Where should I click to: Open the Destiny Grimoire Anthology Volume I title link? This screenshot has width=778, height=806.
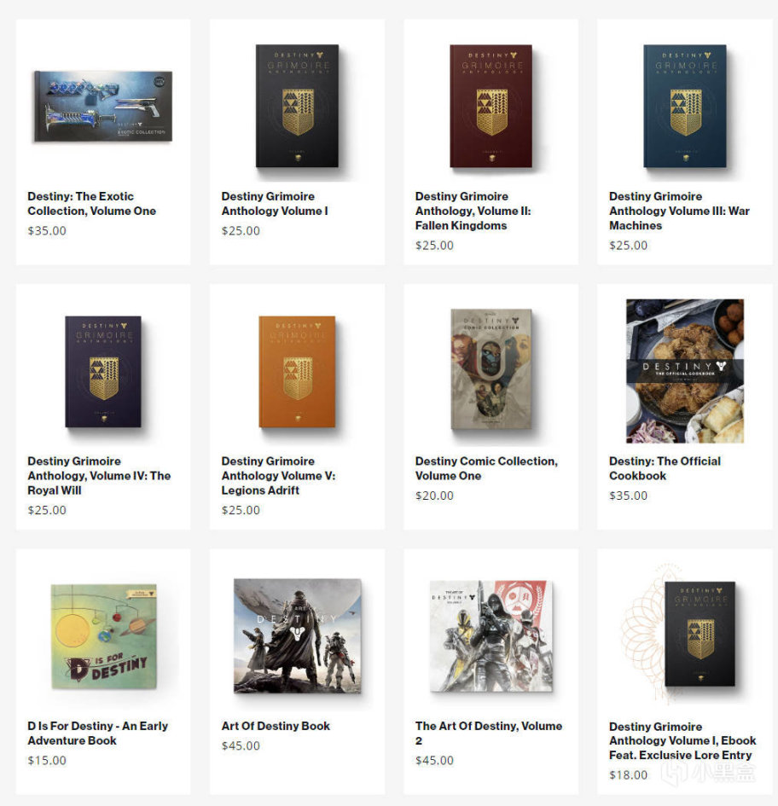click(x=275, y=204)
